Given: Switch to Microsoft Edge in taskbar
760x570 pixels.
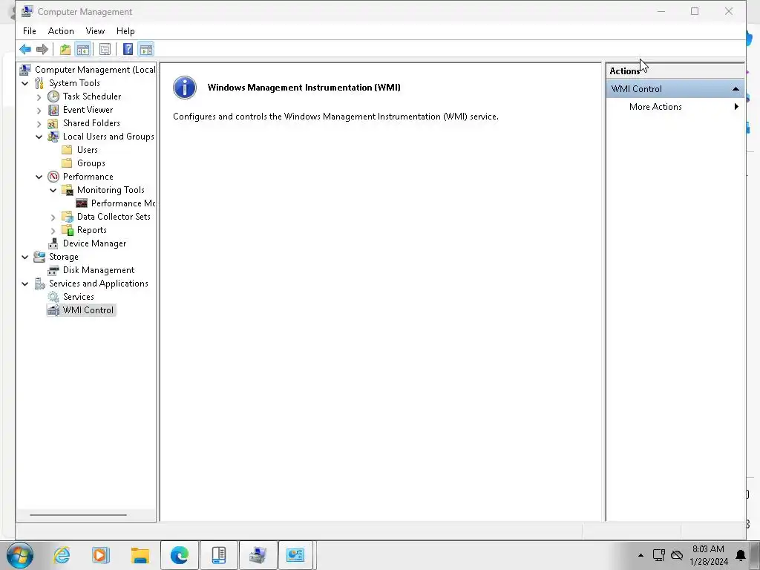Looking at the screenshot, I should pyautogui.click(x=180, y=555).
